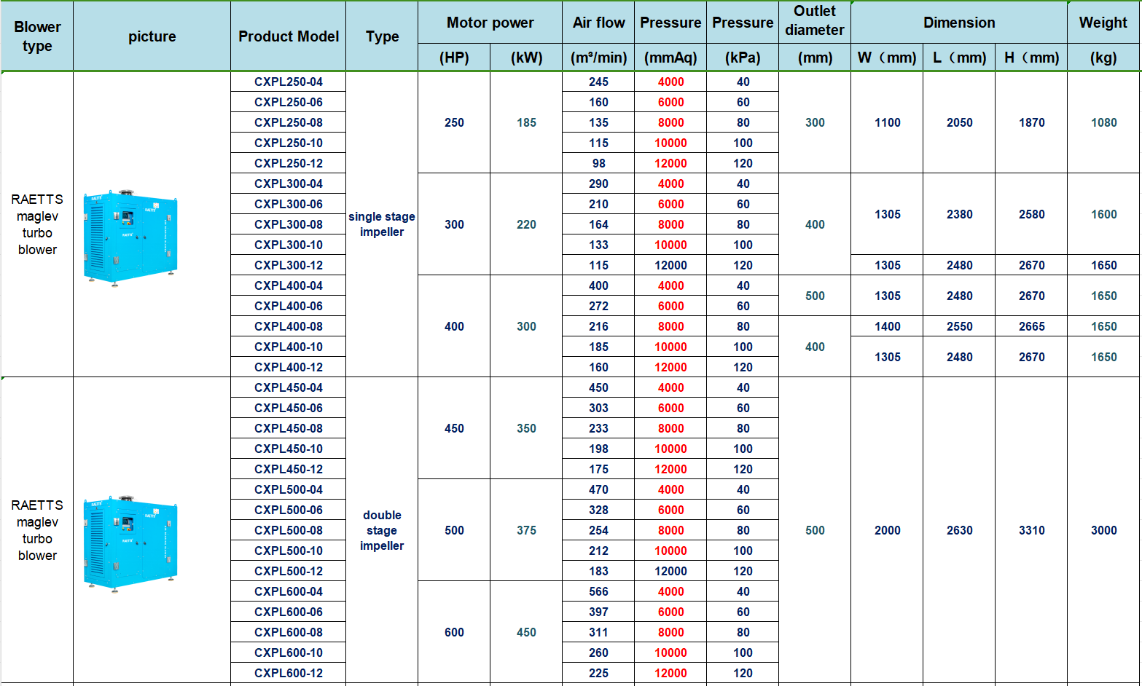Click model cell CXPL400-06
The width and height of the screenshot is (1142, 686).
coord(289,306)
